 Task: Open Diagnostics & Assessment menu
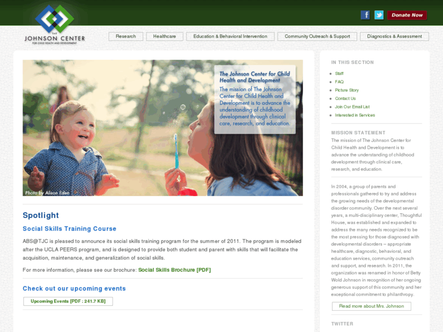point(394,37)
